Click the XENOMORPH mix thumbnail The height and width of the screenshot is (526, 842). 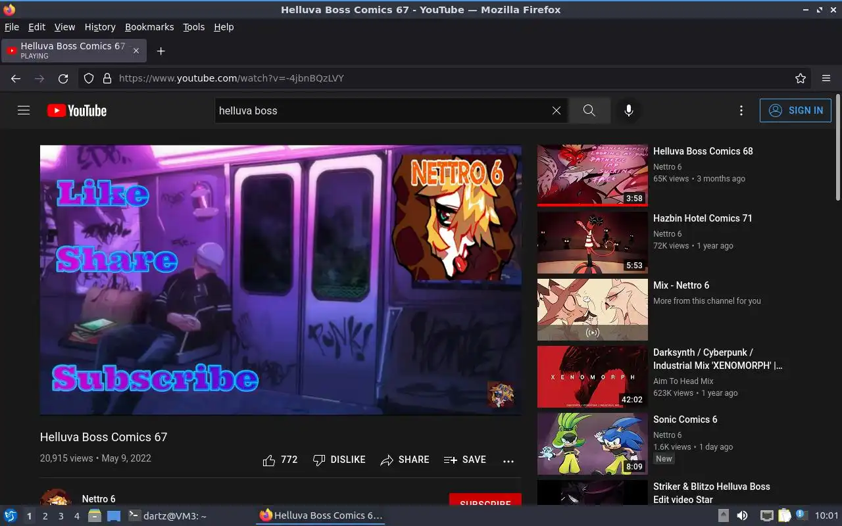click(x=593, y=377)
